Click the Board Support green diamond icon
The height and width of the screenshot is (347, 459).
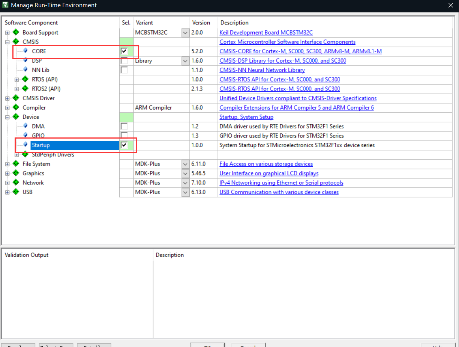(x=16, y=32)
